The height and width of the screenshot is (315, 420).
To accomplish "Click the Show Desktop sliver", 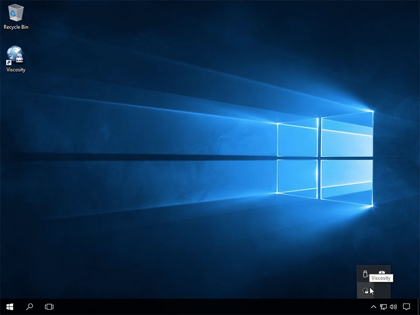I will coord(418,307).
